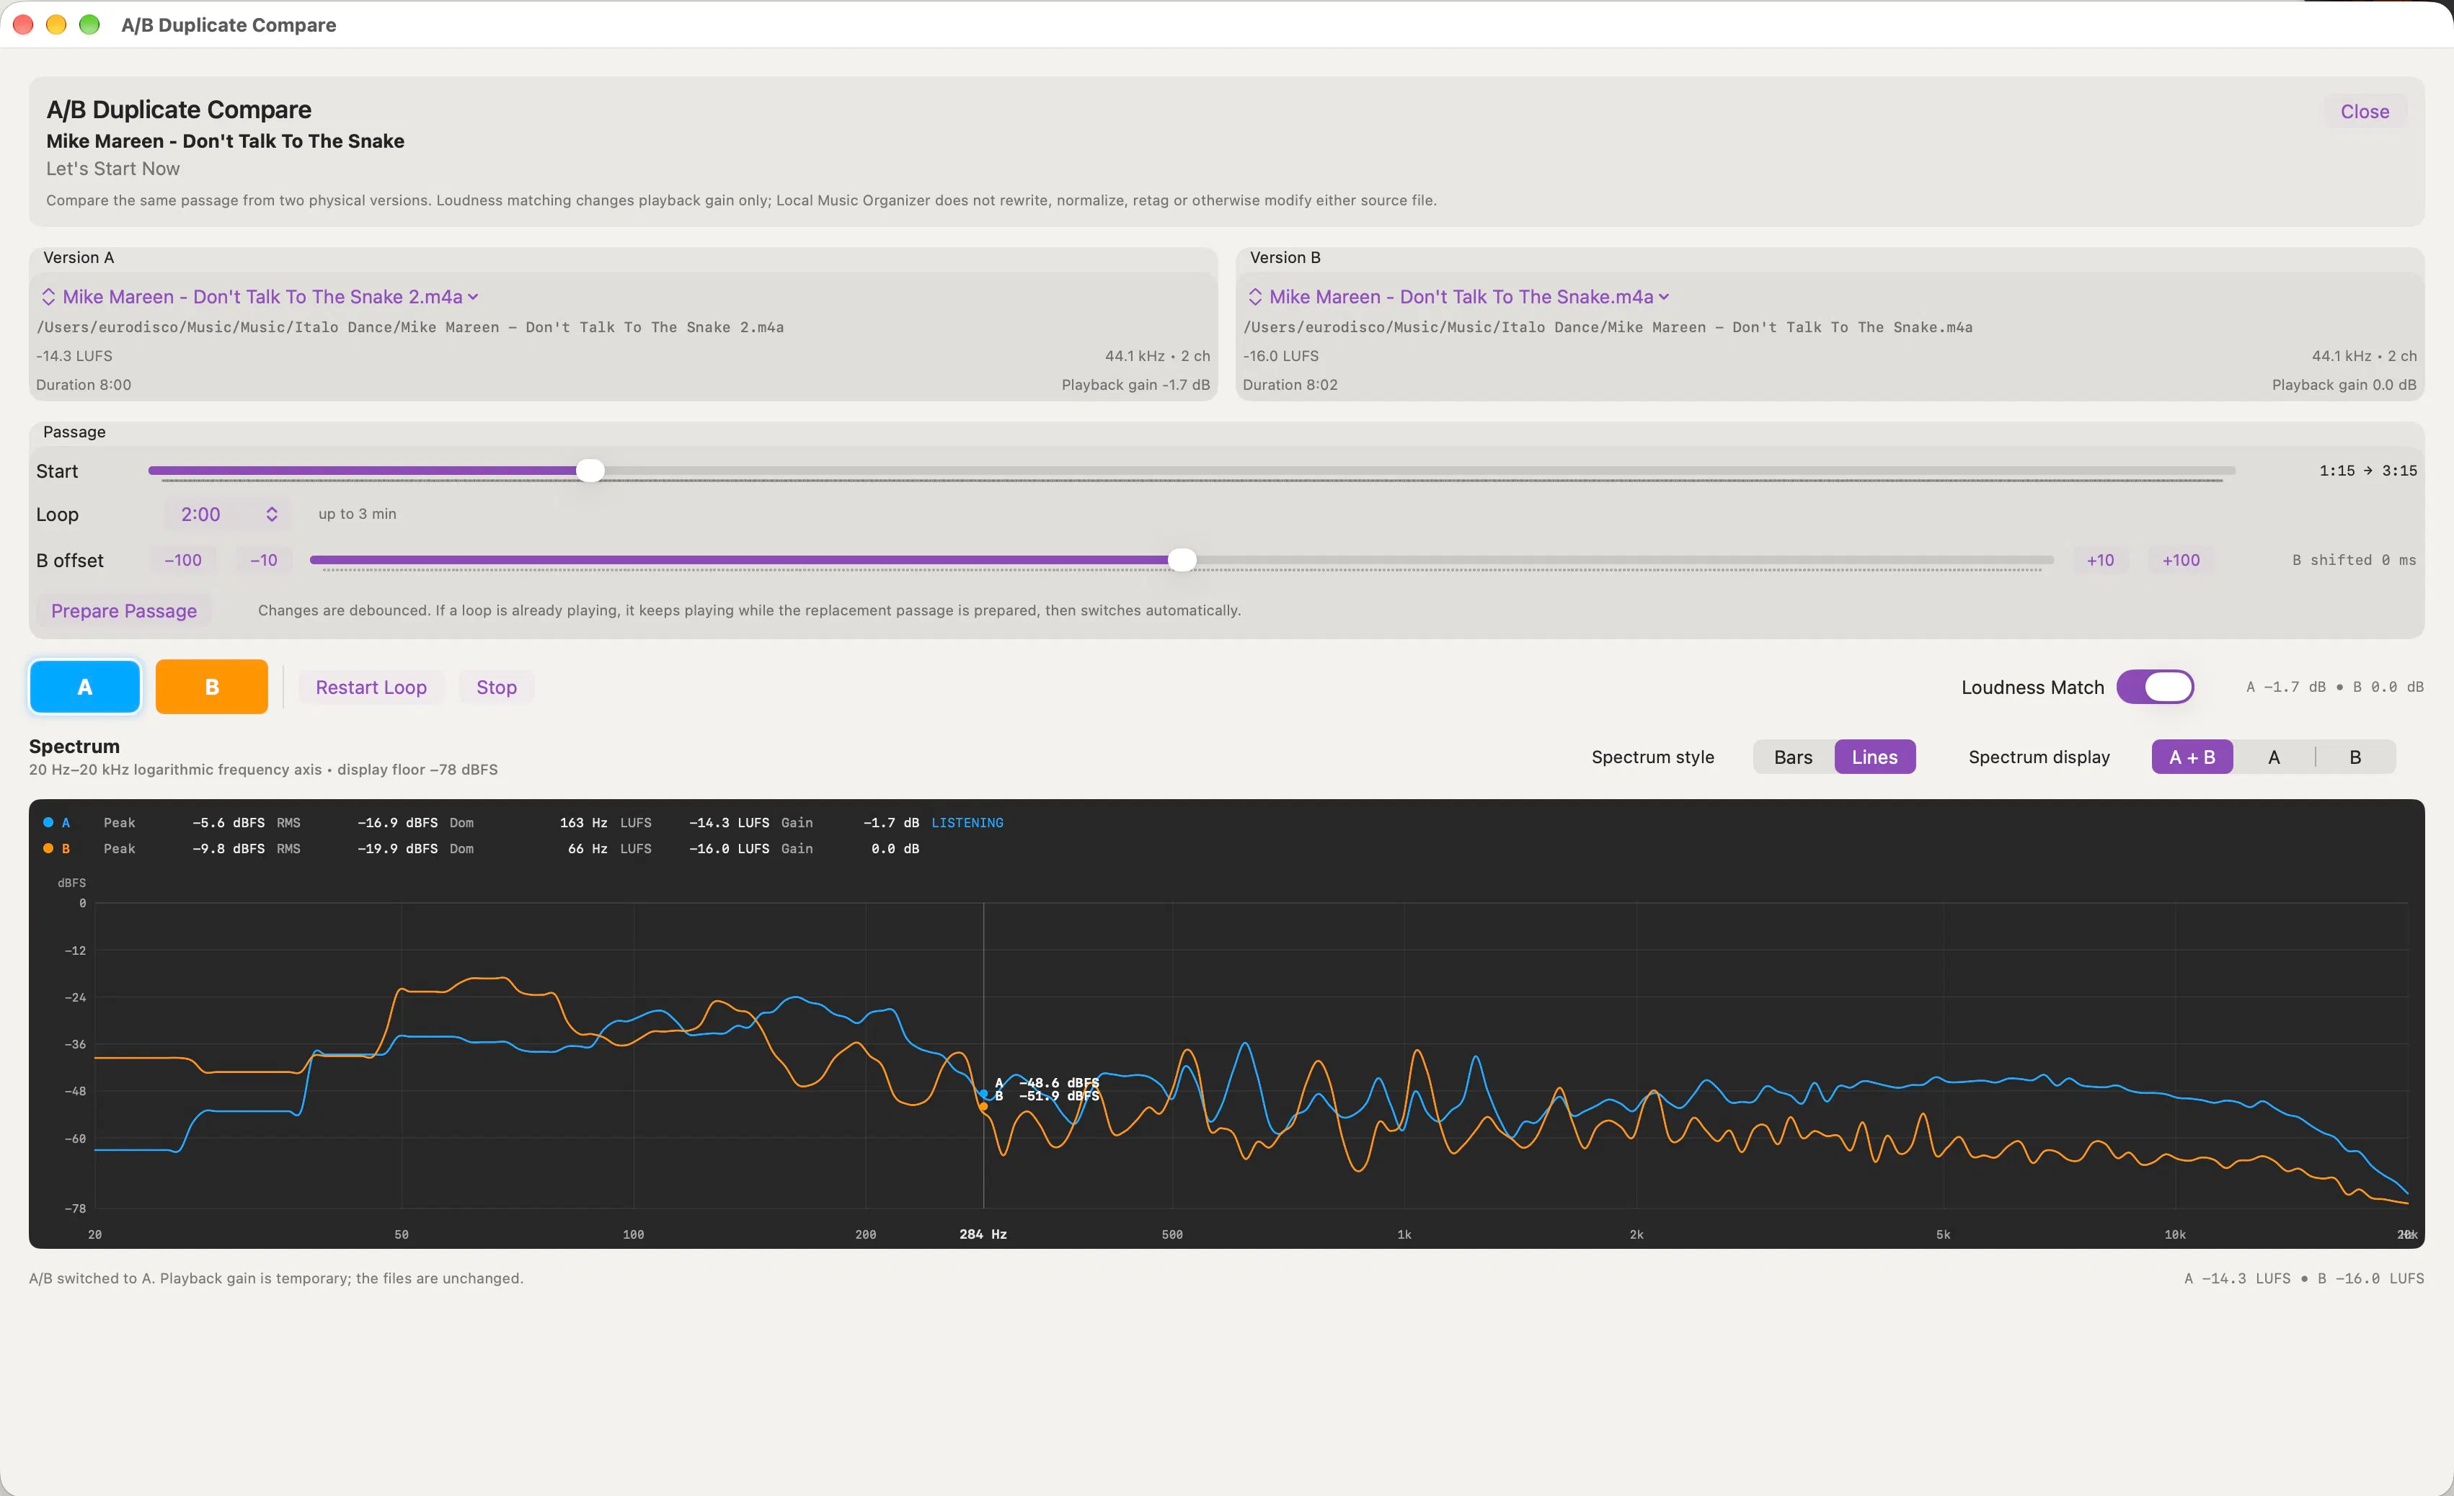Click the orange B legend dot
Image resolution: width=2454 pixels, height=1496 pixels.
[48, 849]
